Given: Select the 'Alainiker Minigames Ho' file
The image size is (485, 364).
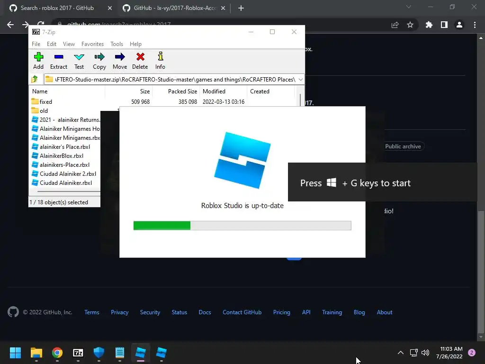Looking at the screenshot, I should click(x=66, y=129).
